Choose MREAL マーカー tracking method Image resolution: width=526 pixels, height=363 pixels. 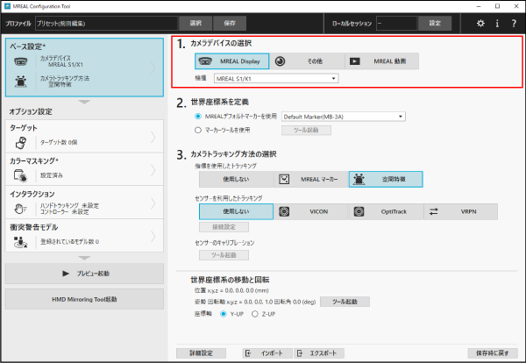(311, 179)
